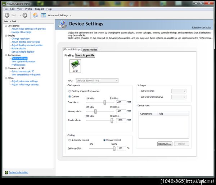216x185 pixels.
Task: Click the Save to profile button
Action: pos(85,55)
